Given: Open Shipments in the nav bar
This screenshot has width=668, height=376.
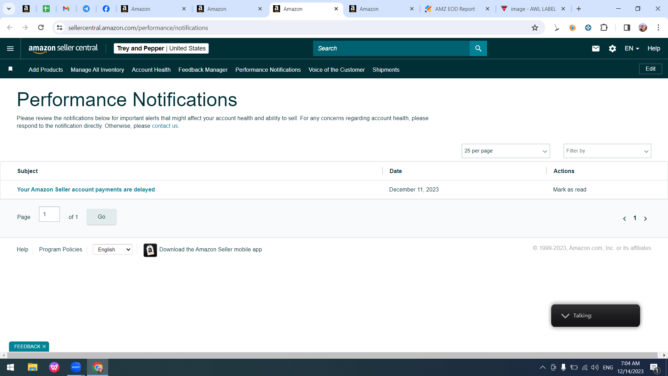Looking at the screenshot, I should click(x=386, y=70).
